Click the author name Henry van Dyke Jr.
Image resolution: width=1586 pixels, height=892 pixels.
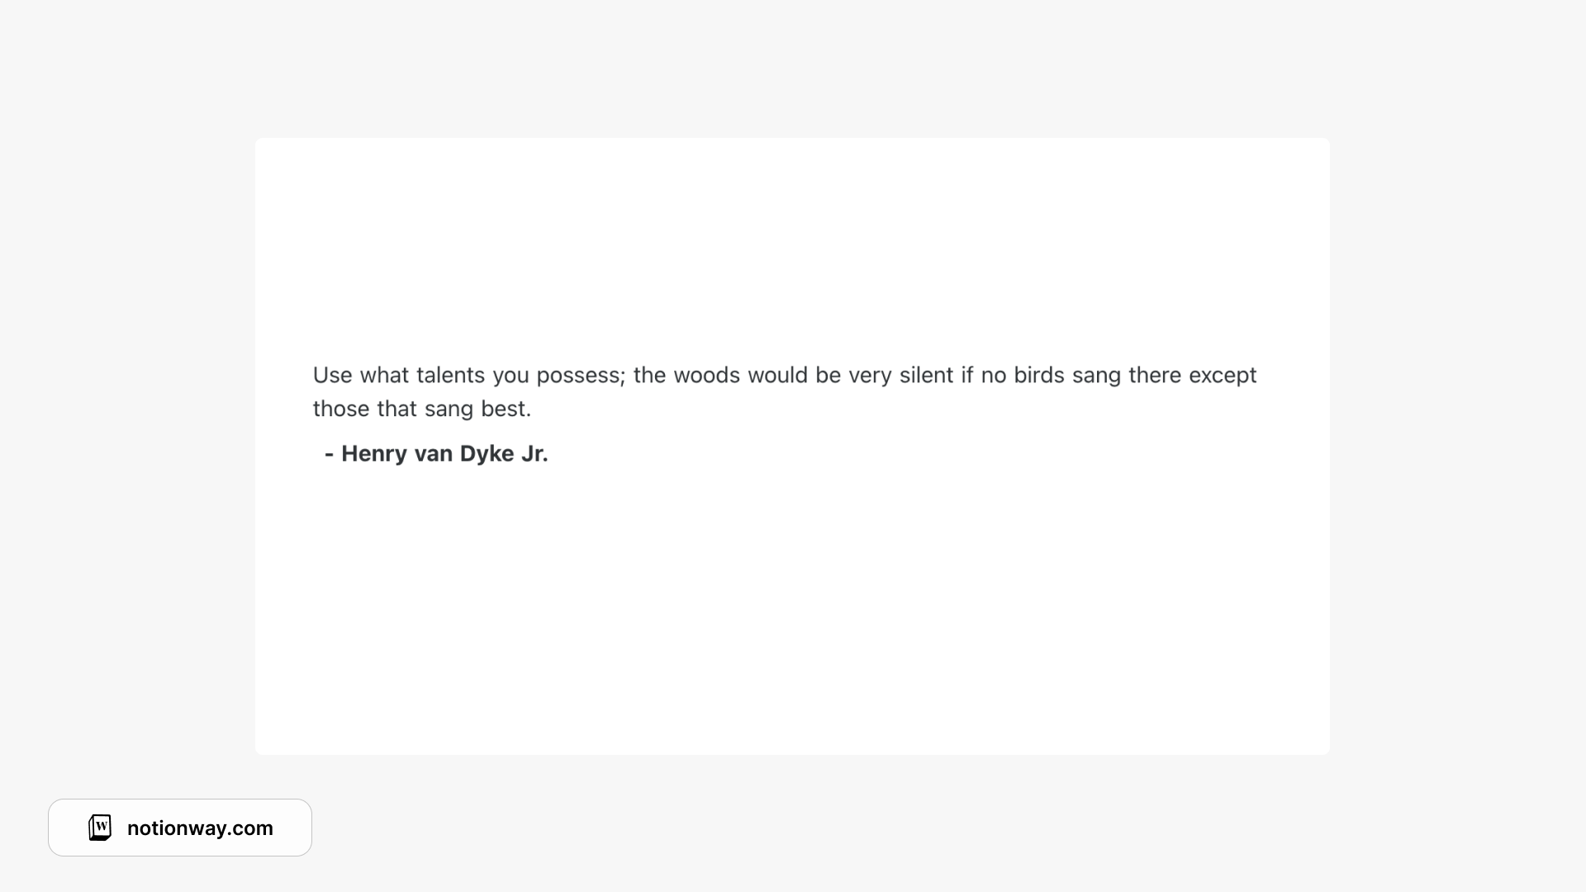point(444,453)
